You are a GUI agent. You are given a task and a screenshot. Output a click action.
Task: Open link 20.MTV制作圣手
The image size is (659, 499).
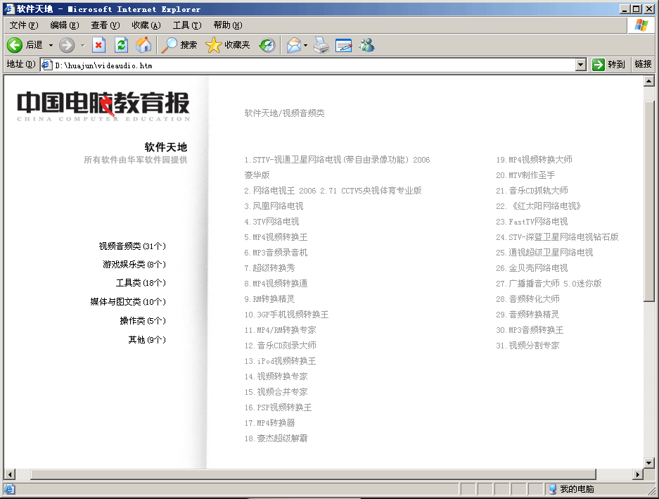click(526, 175)
